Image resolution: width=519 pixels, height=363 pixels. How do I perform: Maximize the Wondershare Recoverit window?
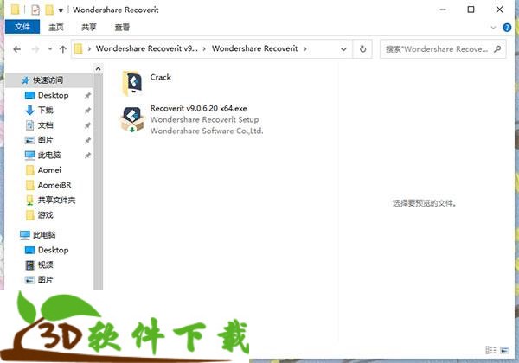(471, 10)
